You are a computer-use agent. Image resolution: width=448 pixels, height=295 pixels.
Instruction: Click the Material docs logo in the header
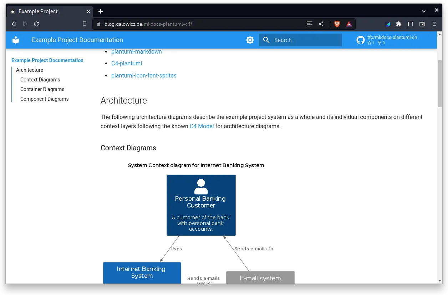(16, 40)
